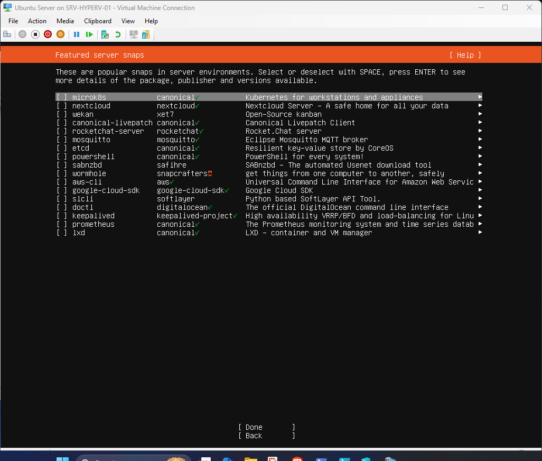Screen dimensions: 542x461
Task: Click the Enhanced Session toolbar icon
Action: point(133,34)
